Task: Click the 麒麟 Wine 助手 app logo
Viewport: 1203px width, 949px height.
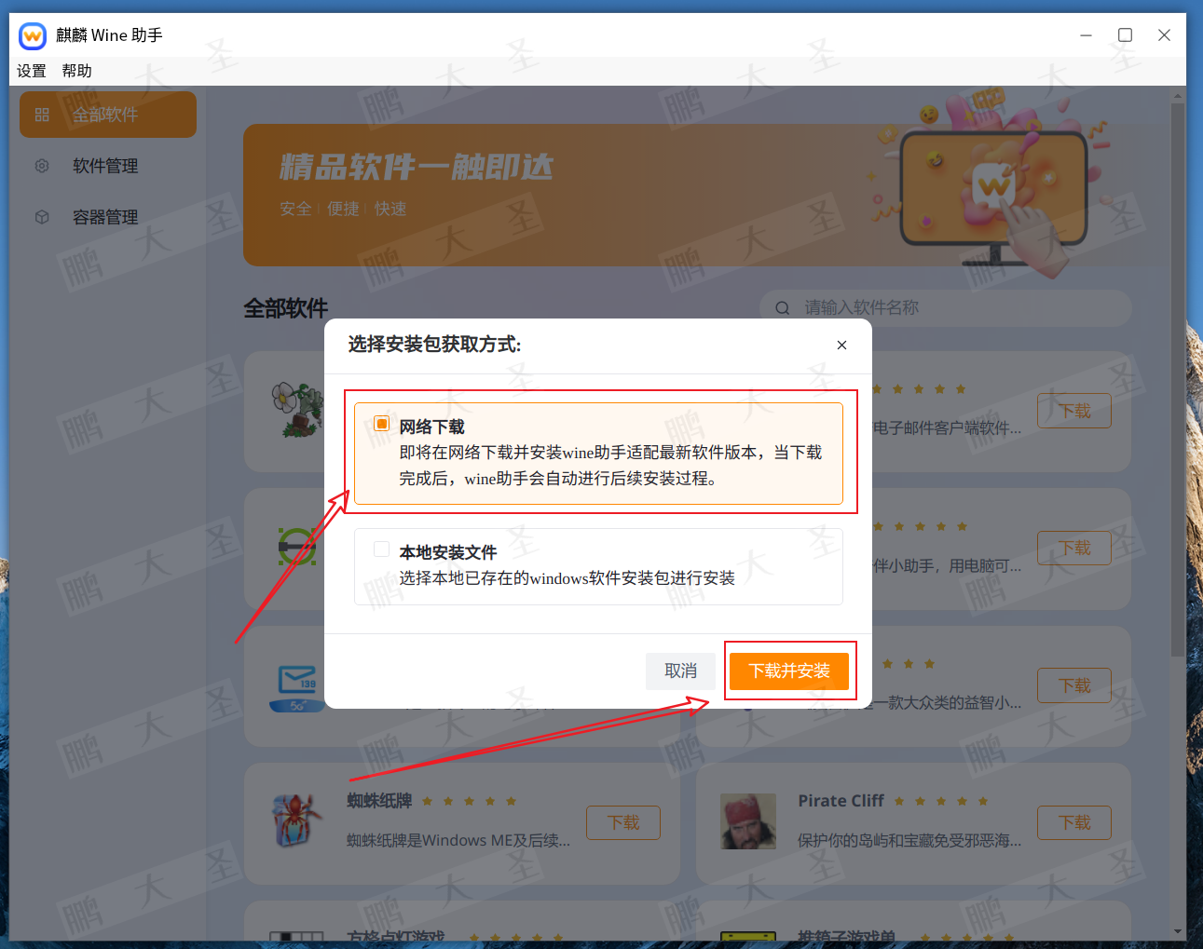Action: [33, 35]
